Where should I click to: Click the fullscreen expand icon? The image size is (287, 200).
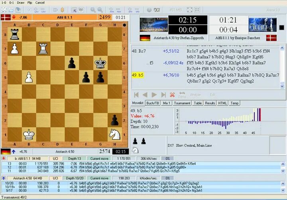pos(190,10)
